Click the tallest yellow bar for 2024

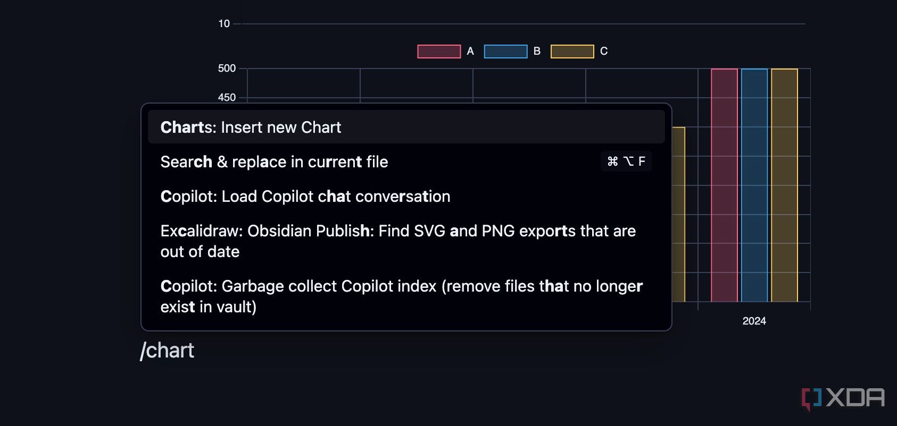pos(784,186)
